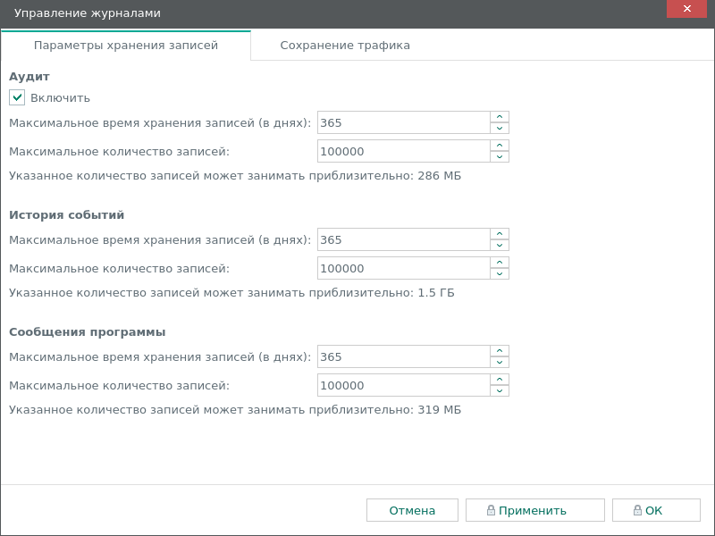The height and width of the screenshot is (536, 715).
Task: Increase Сообщения программы storage days
Action: pos(500,351)
